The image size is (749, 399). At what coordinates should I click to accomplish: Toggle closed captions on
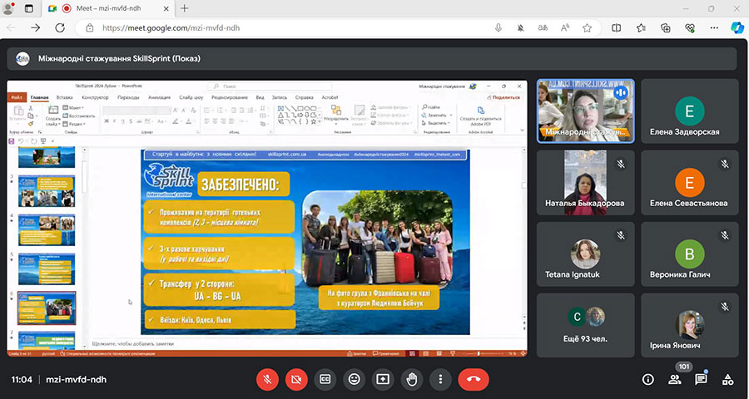click(325, 379)
